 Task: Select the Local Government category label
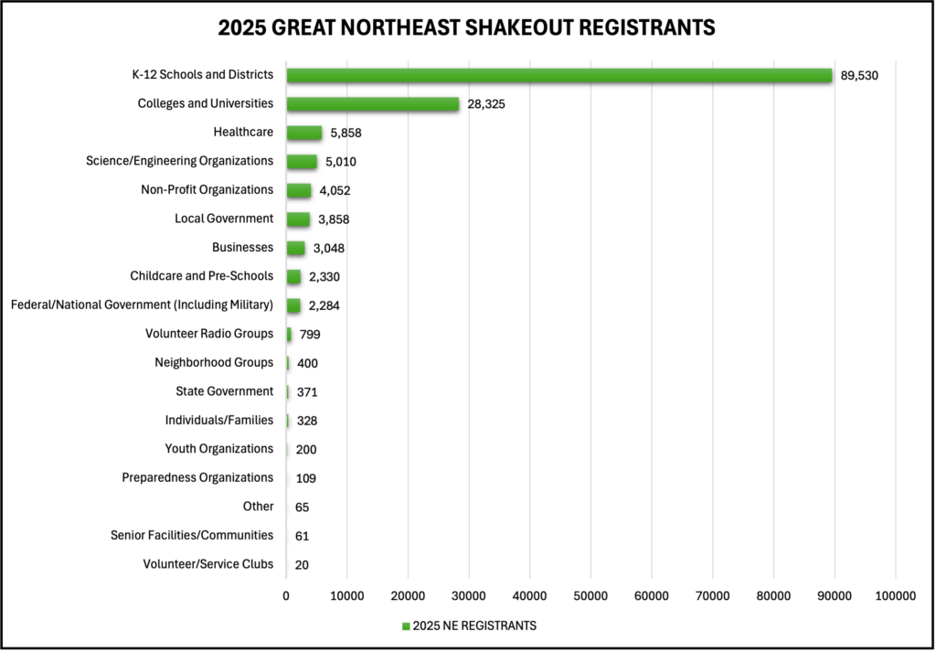pyautogui.click(x=224, y=219)
